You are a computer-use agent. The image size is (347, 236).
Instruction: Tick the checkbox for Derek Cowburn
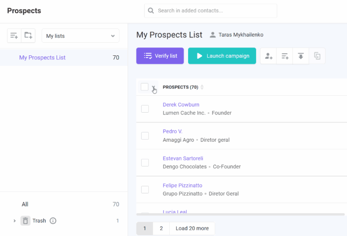coord(145,109)
